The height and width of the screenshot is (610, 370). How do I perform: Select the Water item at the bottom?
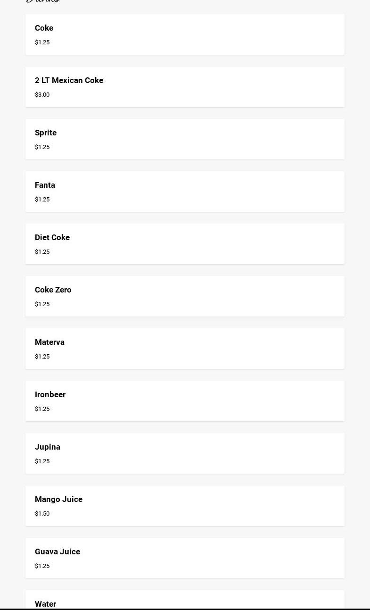coord(46,603)
